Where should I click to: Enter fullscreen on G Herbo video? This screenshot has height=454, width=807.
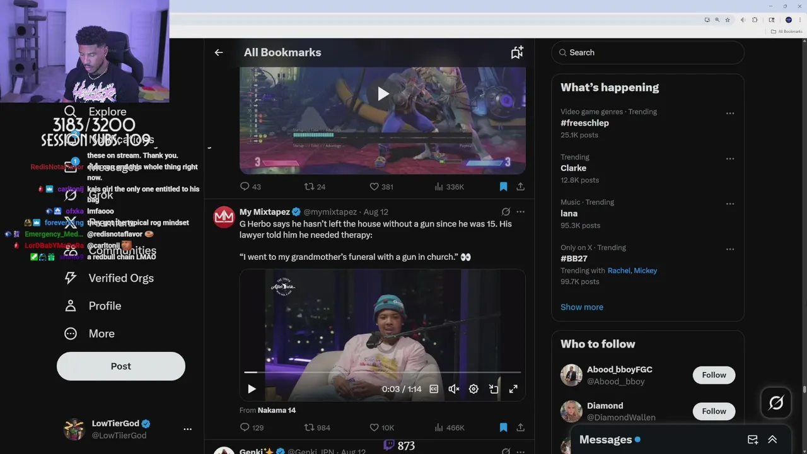513,389
